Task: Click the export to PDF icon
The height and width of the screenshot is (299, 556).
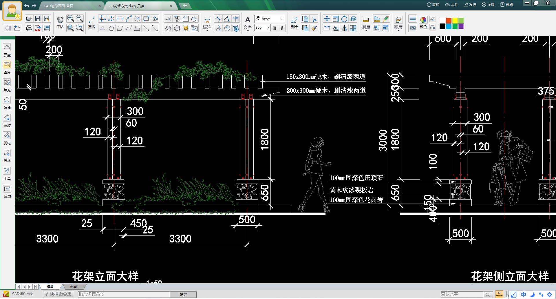Action: coord(38,28)
